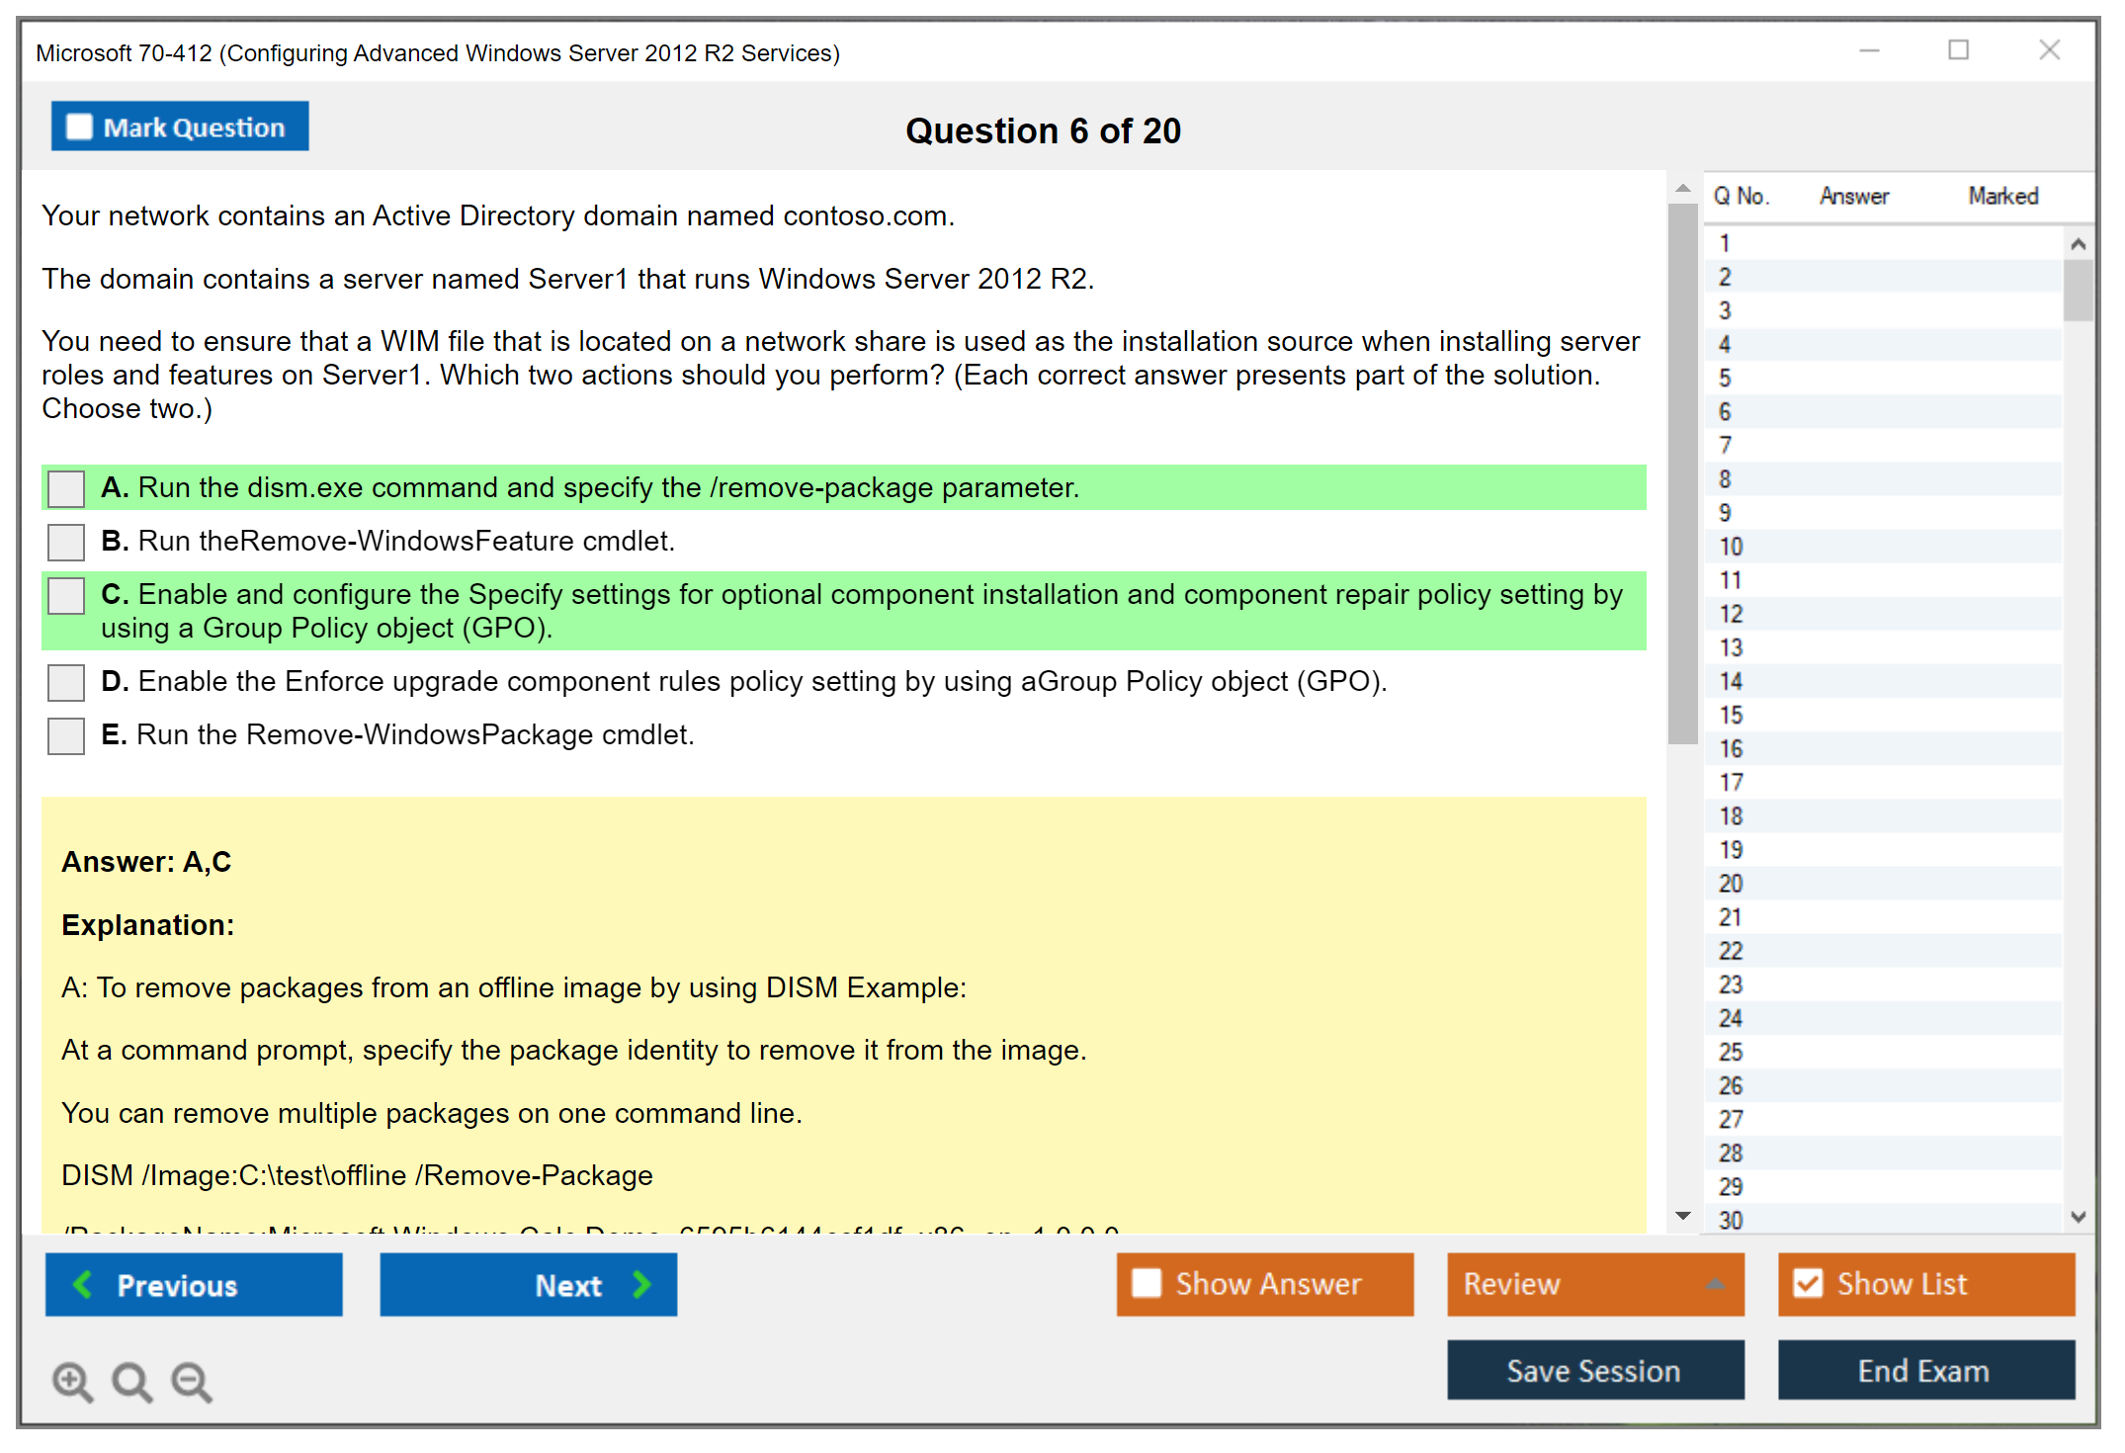Click the Marked column header
2125x1453 pixels.
tap(2002, 196)
